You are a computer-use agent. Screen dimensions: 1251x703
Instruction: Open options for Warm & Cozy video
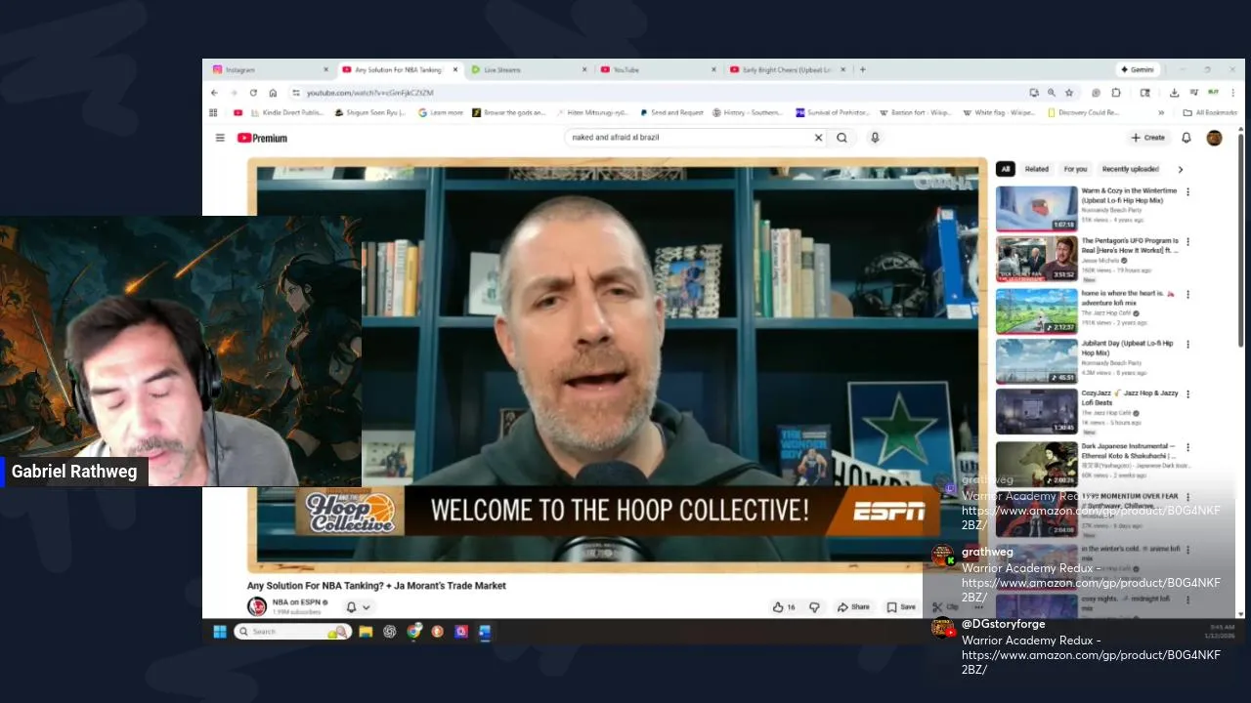click(x=1188, y=192)
